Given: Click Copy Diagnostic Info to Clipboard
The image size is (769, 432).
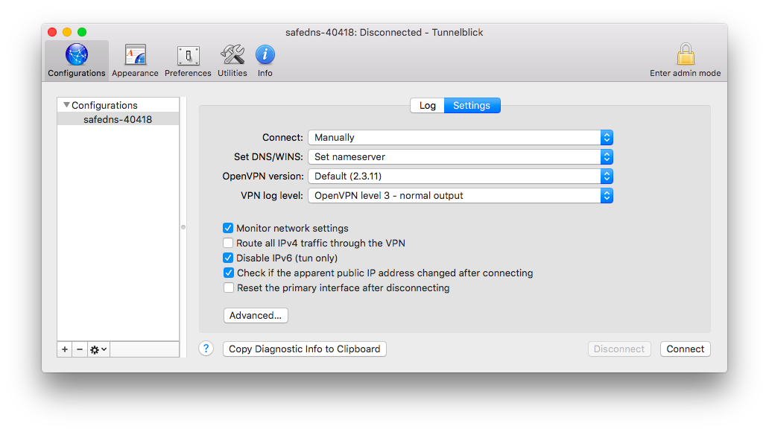Looking at the screenshot, I should 304,349.
